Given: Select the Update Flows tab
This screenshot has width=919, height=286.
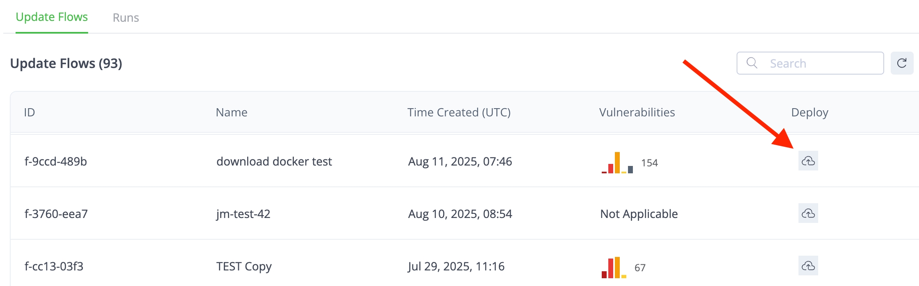Looking at the screenshot, I should (52, 17).
